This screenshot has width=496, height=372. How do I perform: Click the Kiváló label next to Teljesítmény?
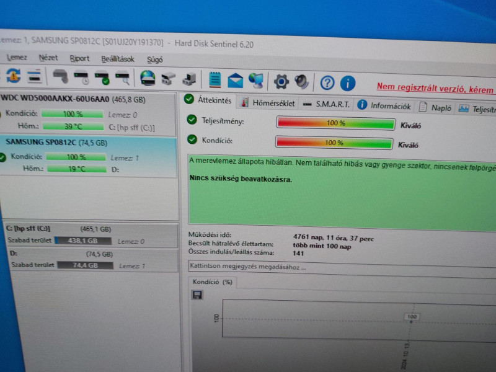click(x=410, y=126)
